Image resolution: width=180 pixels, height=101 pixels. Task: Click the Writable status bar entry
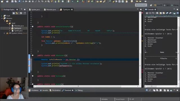pos(104,99)
